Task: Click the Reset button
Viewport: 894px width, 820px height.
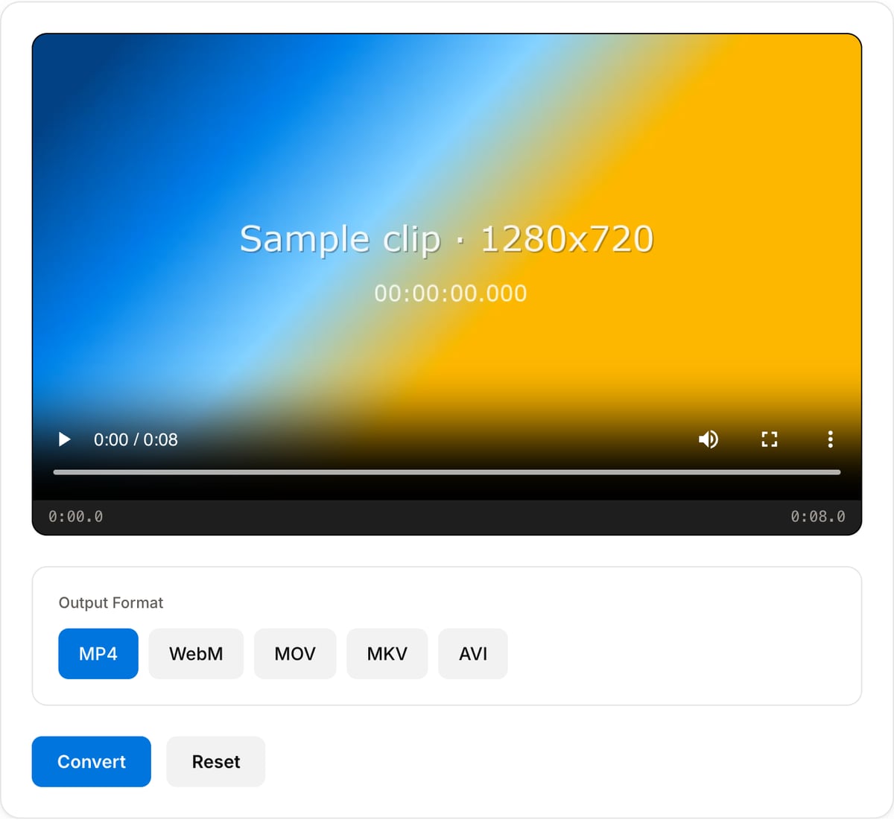Action: click(x=216, y=762)
